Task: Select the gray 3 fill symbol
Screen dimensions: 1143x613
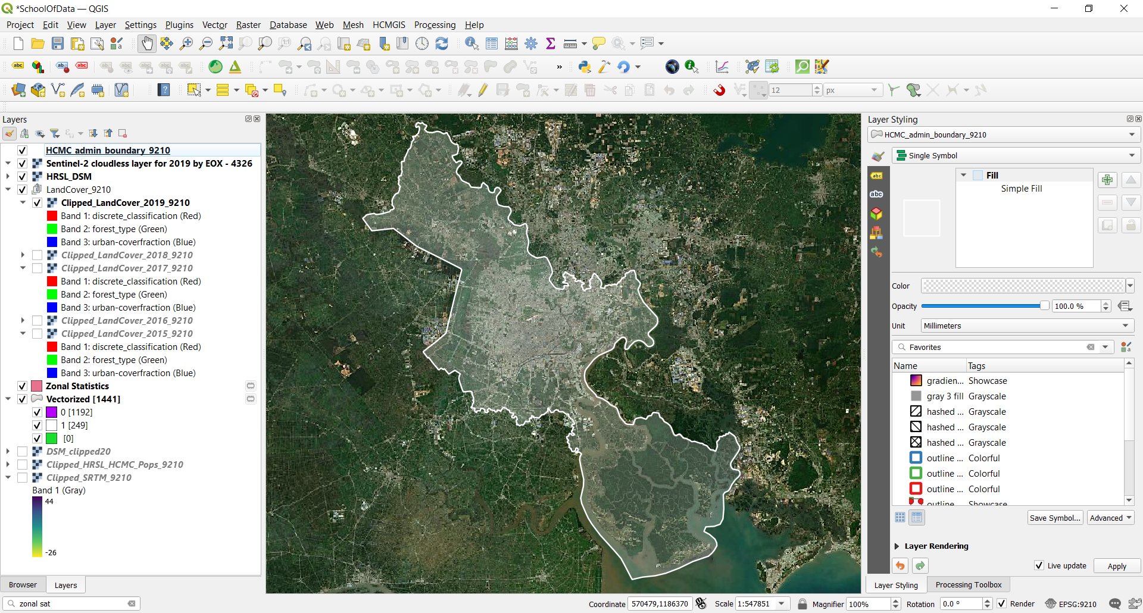Action: [945, 396]
